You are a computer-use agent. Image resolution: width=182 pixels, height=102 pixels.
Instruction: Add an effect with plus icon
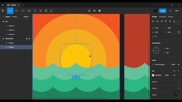coord(179,88)
